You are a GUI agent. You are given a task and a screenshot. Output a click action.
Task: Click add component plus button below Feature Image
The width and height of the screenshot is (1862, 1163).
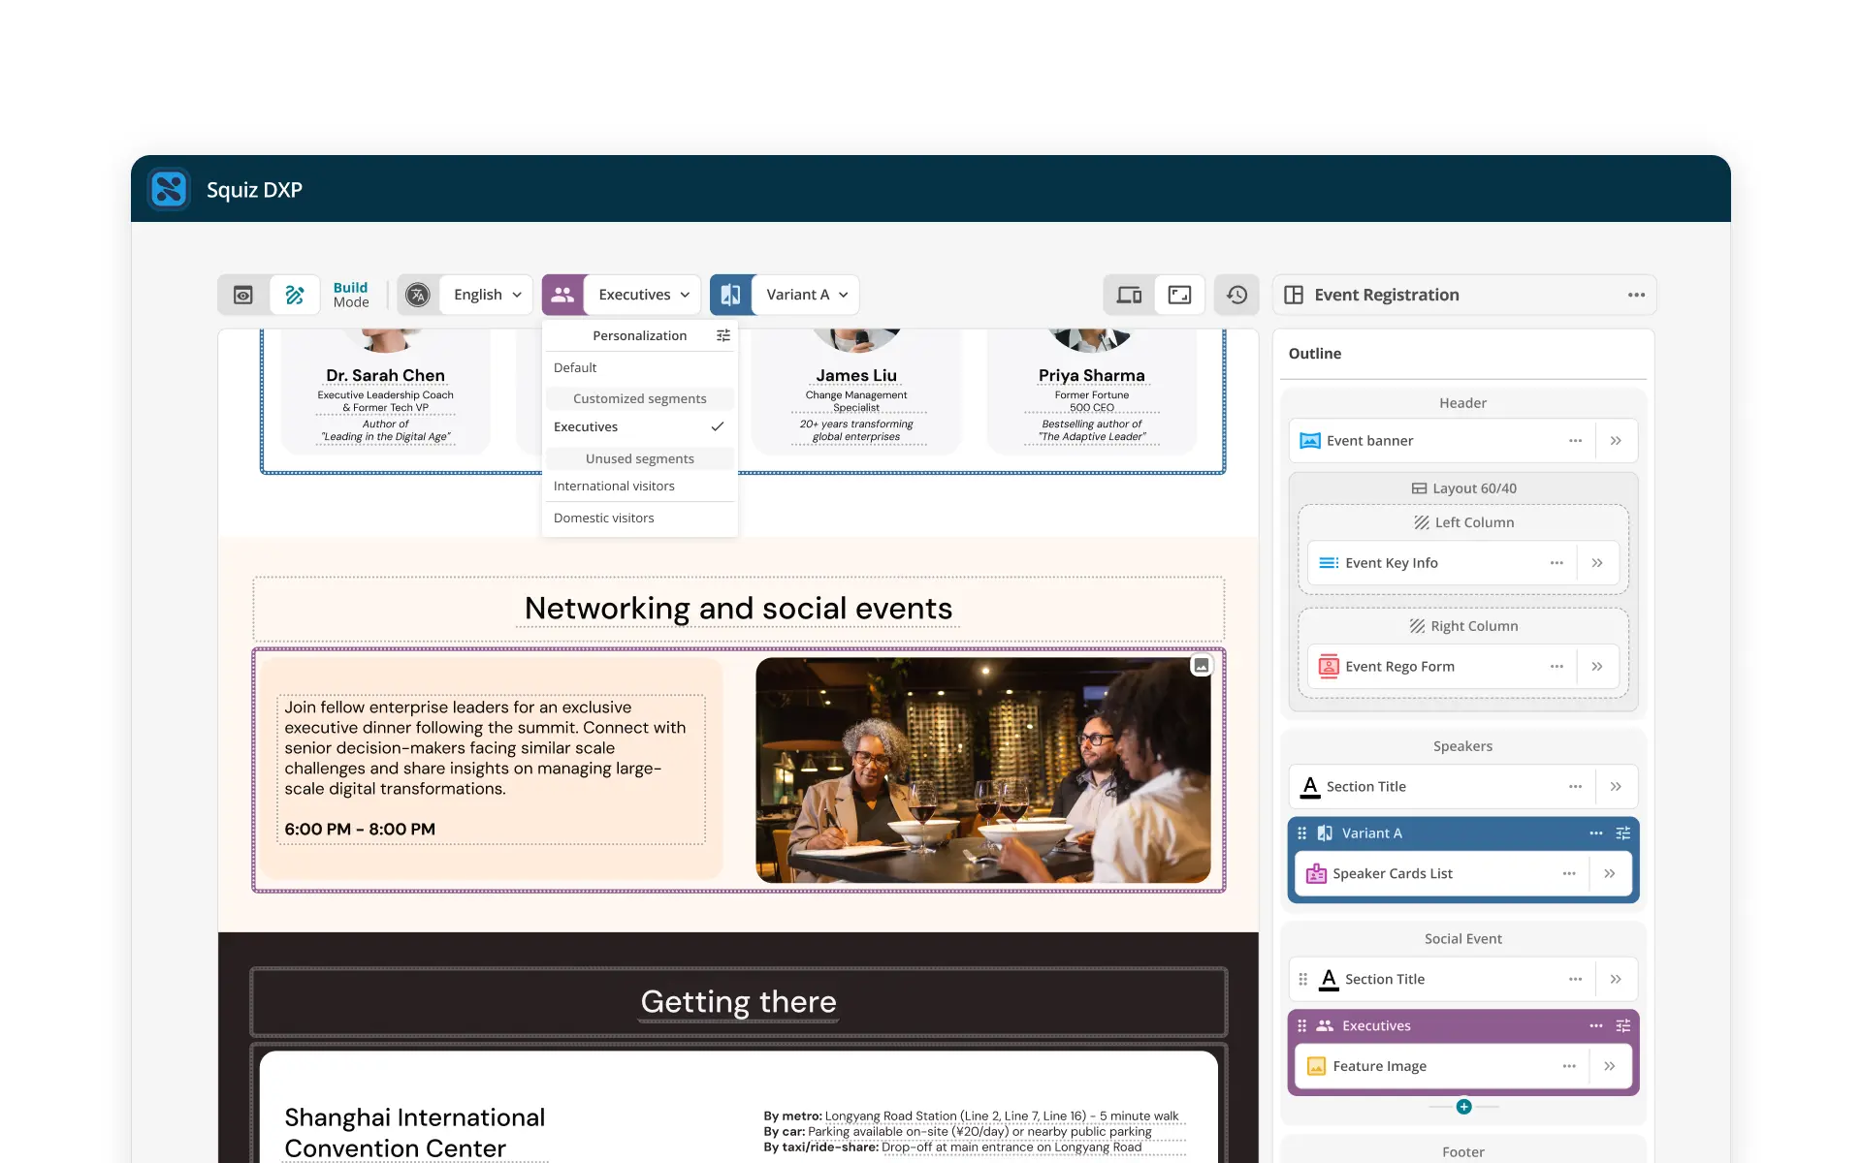point(1463,1107)
